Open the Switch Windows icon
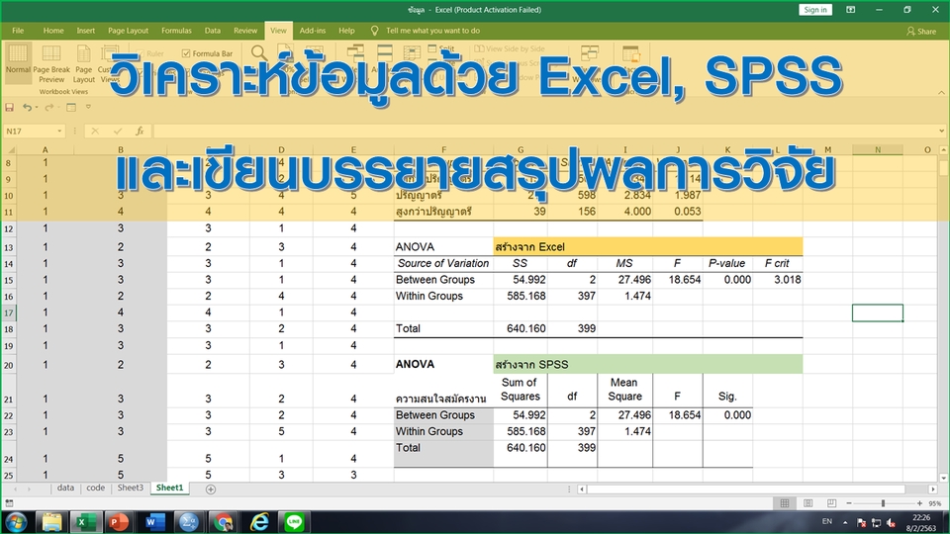Image resolution: width=950 pixels, height=534 pixels. click(x=590, y=53)
